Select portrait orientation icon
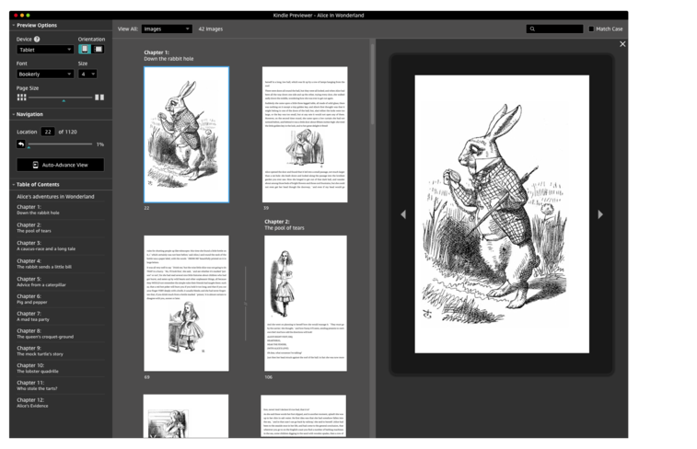This screenshot has width=697, height=449. click(x=85, y=50)
